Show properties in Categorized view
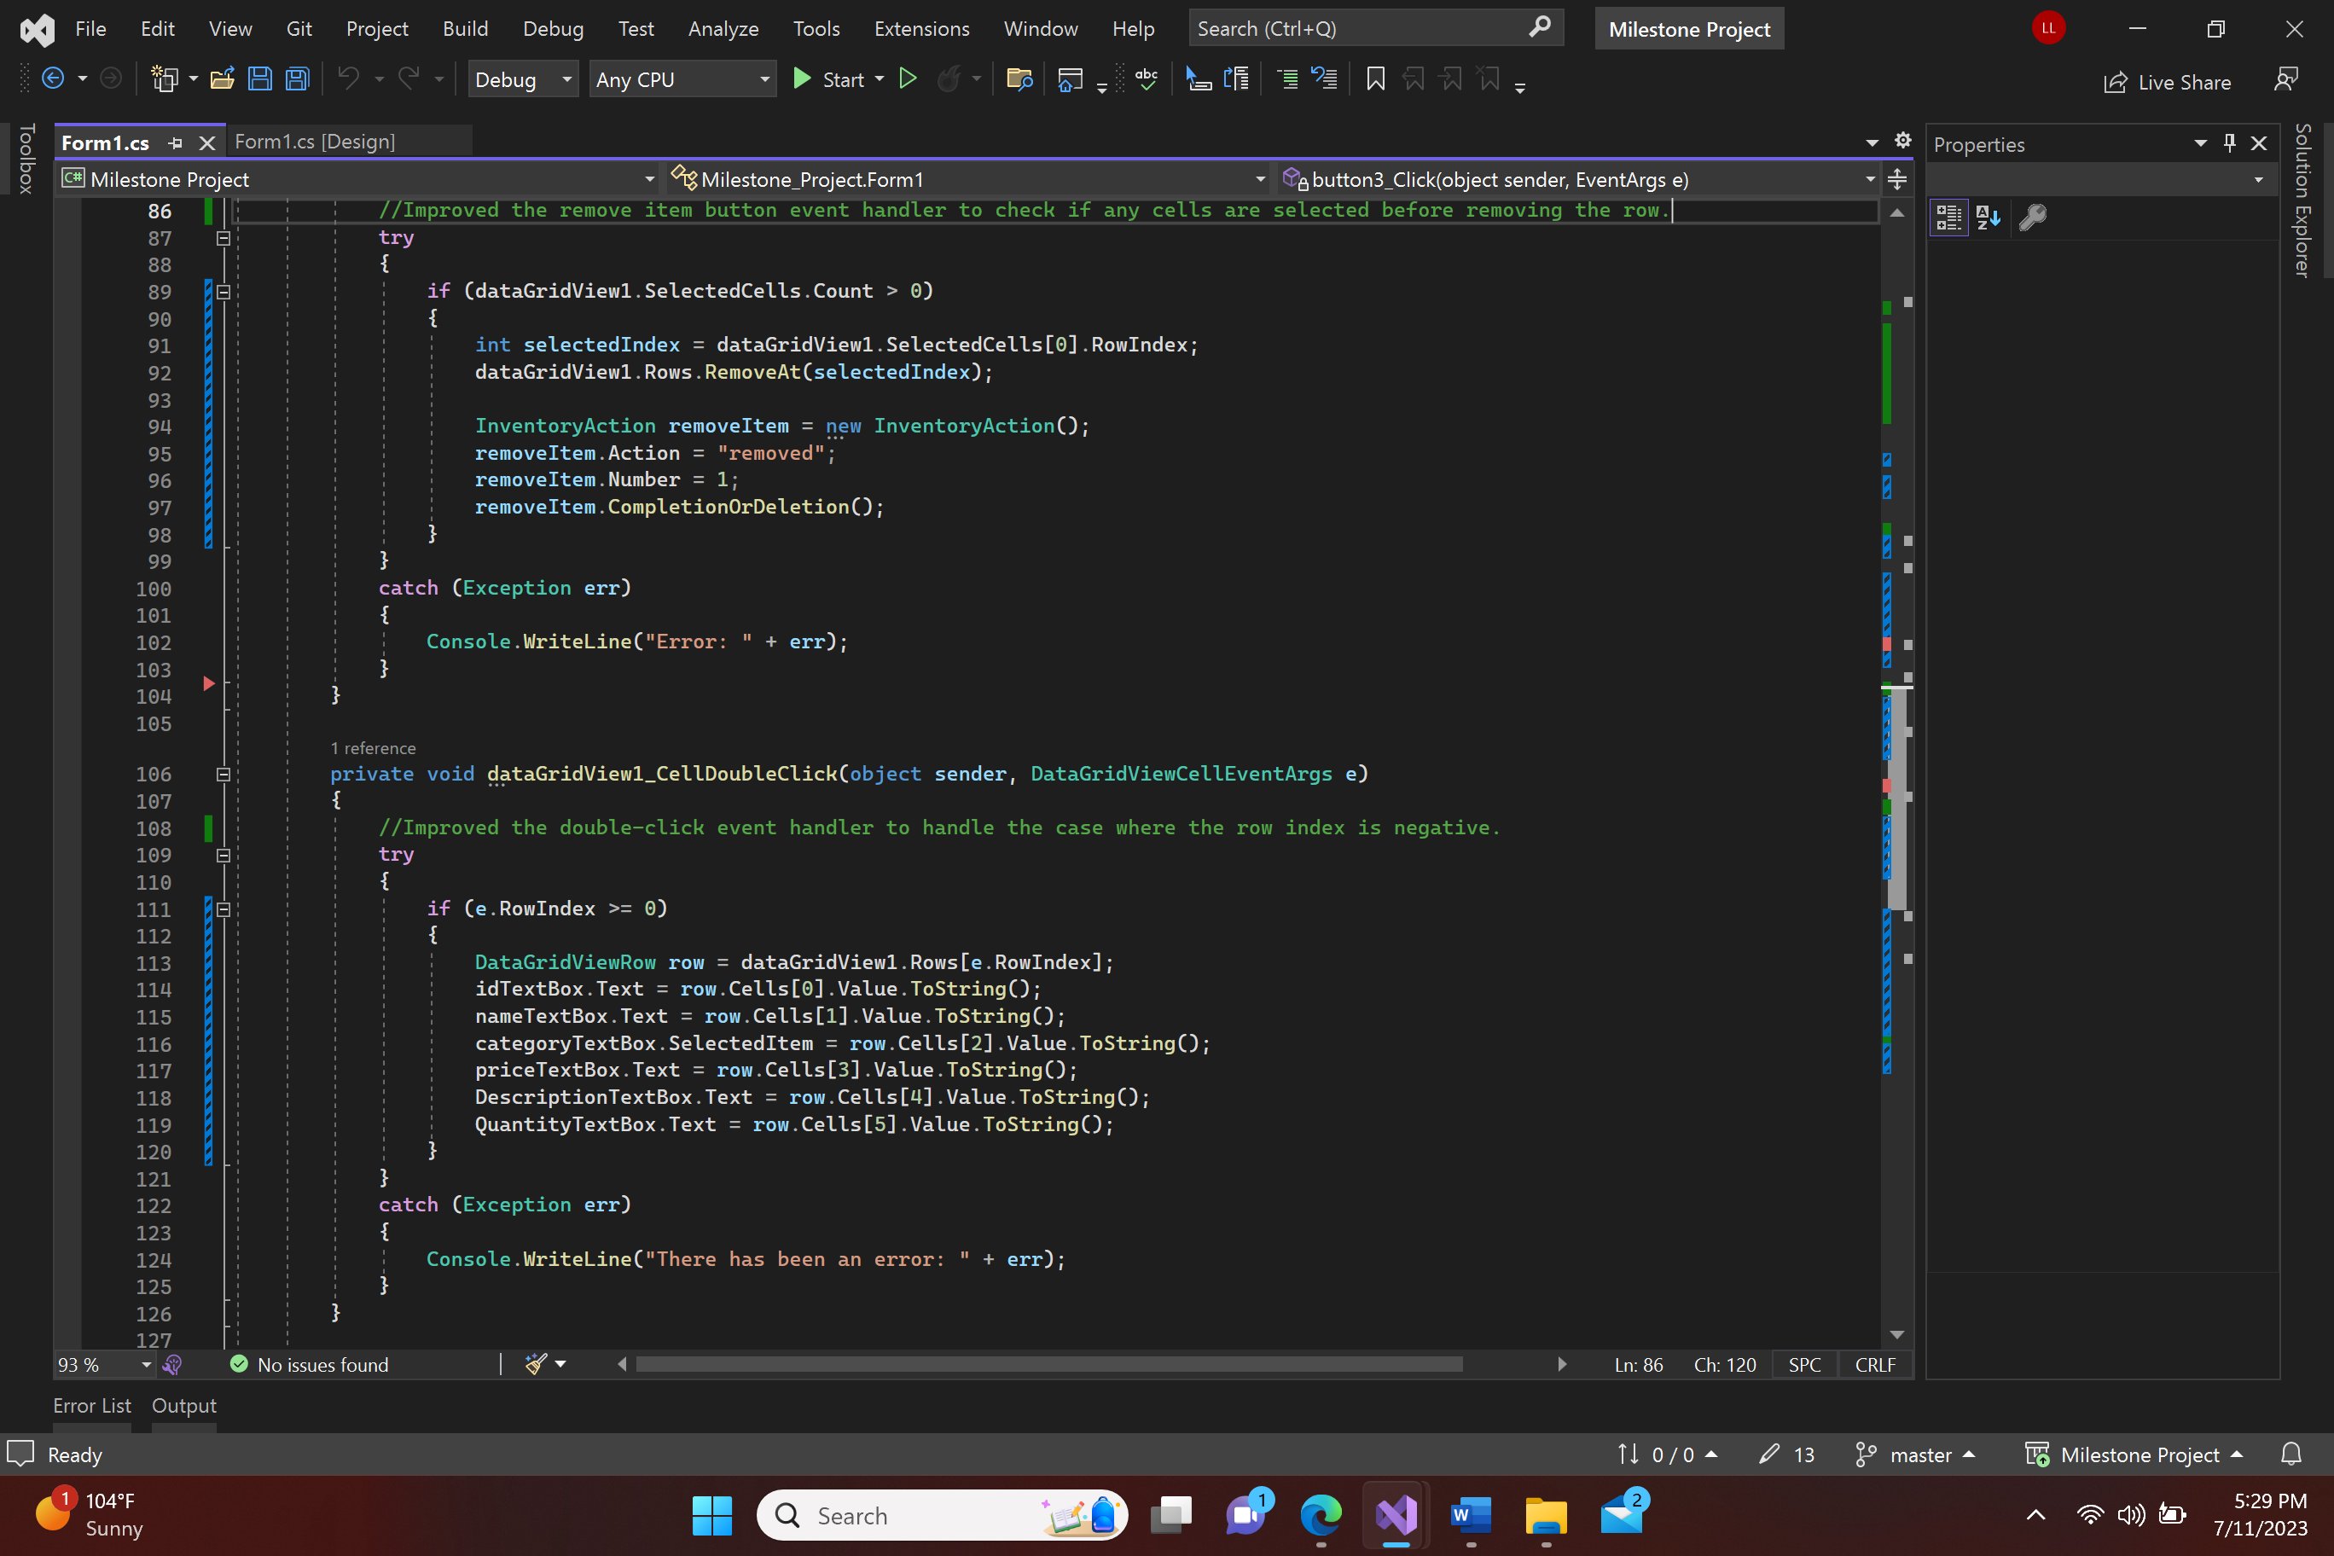 (x=1949, y=218)
